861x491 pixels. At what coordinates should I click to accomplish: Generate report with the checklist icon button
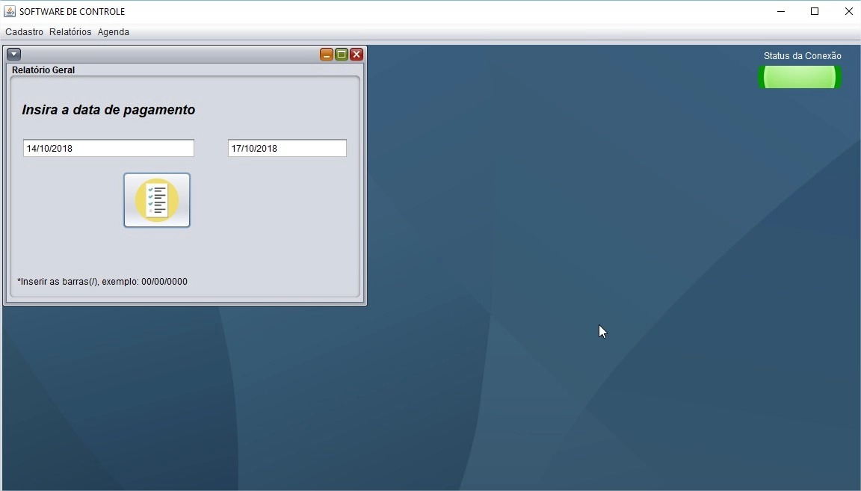(x=157, y=200)
